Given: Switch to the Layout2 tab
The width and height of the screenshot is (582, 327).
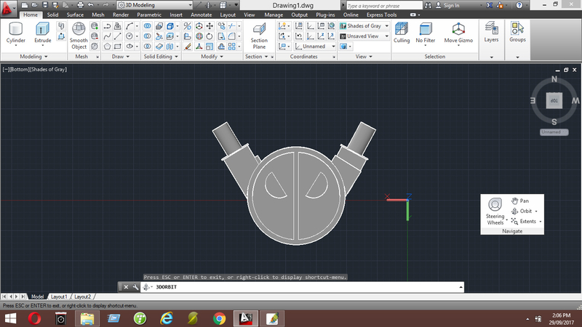Looking at the screenshot, I should [x=82, y=296].
